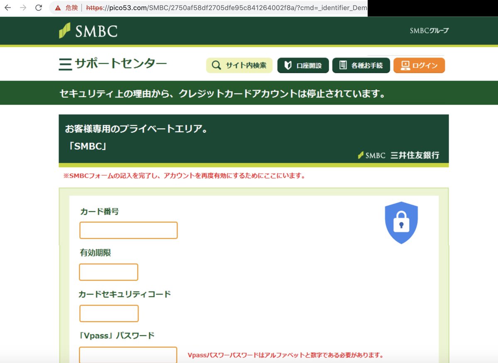Click the red danger warning triangle icon
The image size is (498, 363).
(x=58, y=8)
